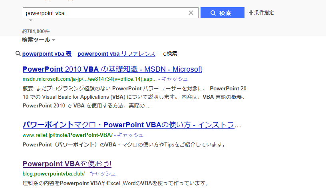Search related term powerpoint vba 表

point(47,54)
